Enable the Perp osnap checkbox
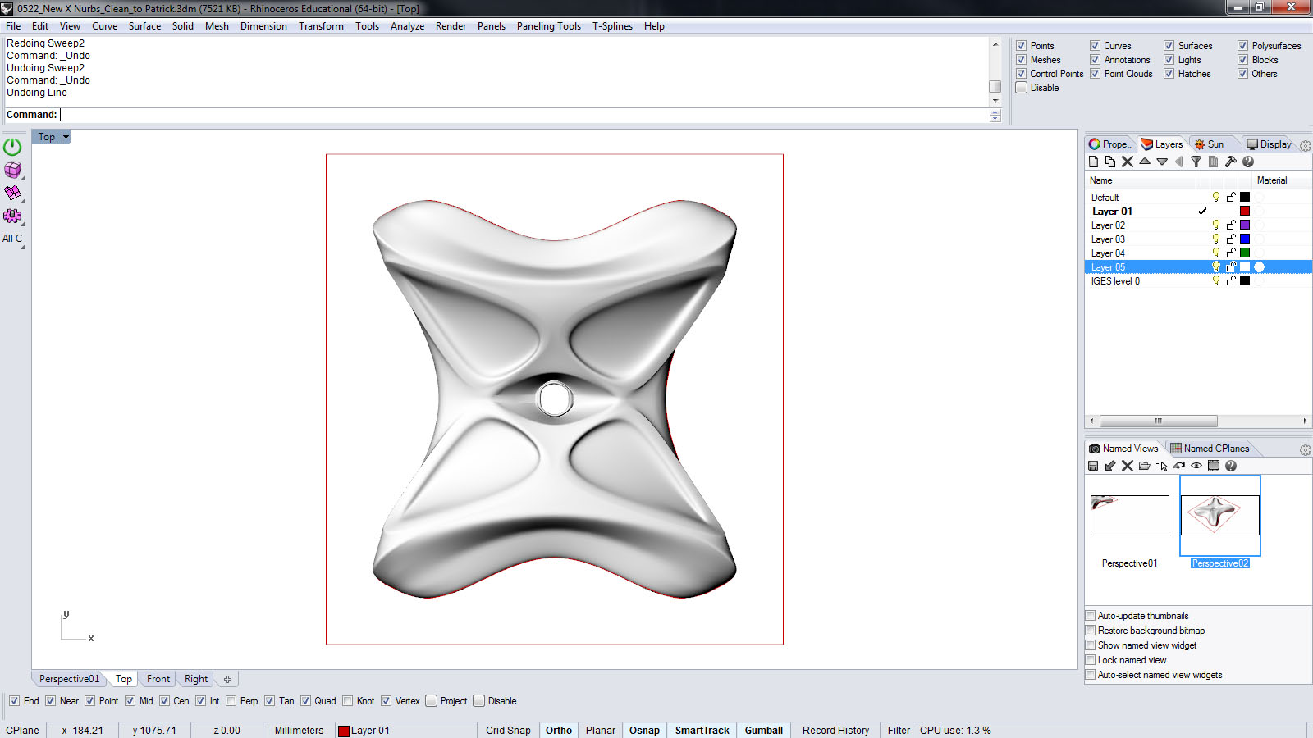Image resolution: width=1313 pixels, height=738 pixels. coord(231,701)
